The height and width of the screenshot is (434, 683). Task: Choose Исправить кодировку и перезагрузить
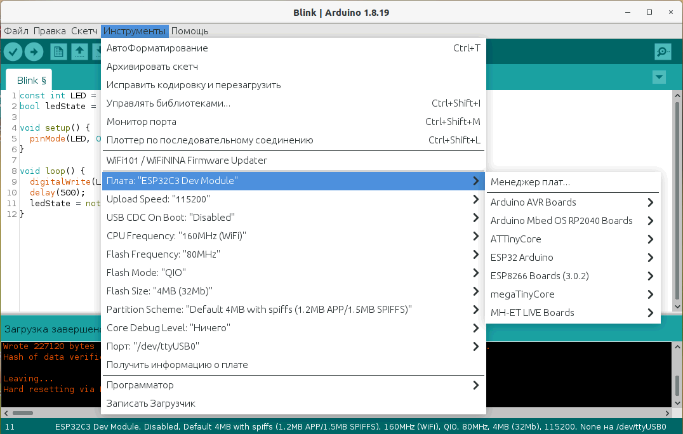click(x=294, y=85)
